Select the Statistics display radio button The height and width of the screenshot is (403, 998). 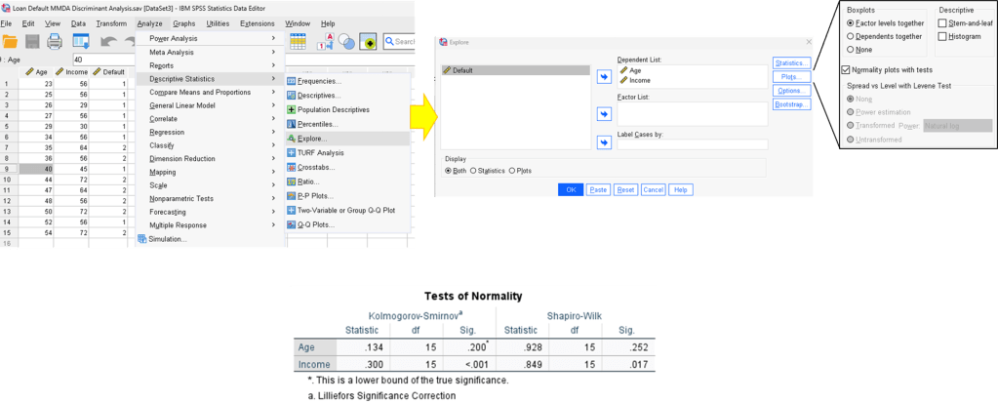coord(473,171)
